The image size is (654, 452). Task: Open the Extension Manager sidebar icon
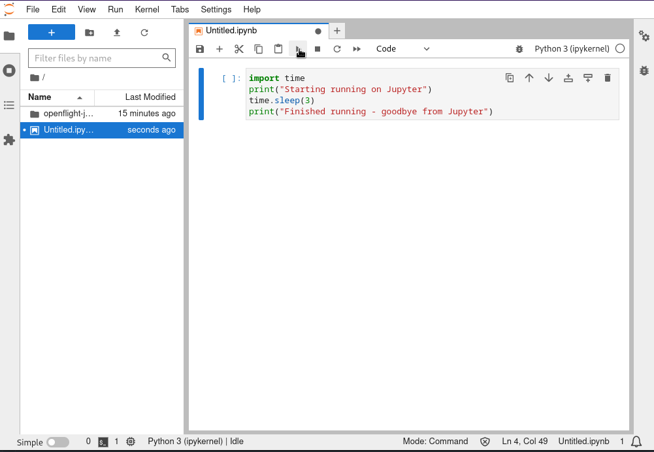click(x=9, y=140)
